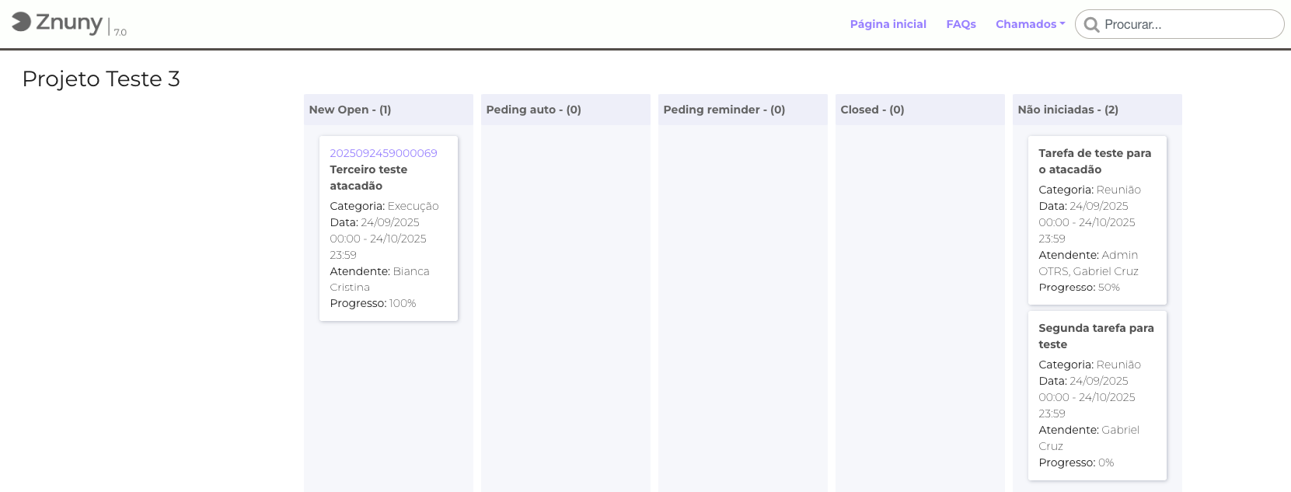Viewport: 1291px width, 492px height.
Task: Click the Peding auto - (0) column header
Action: click(566, 110)
